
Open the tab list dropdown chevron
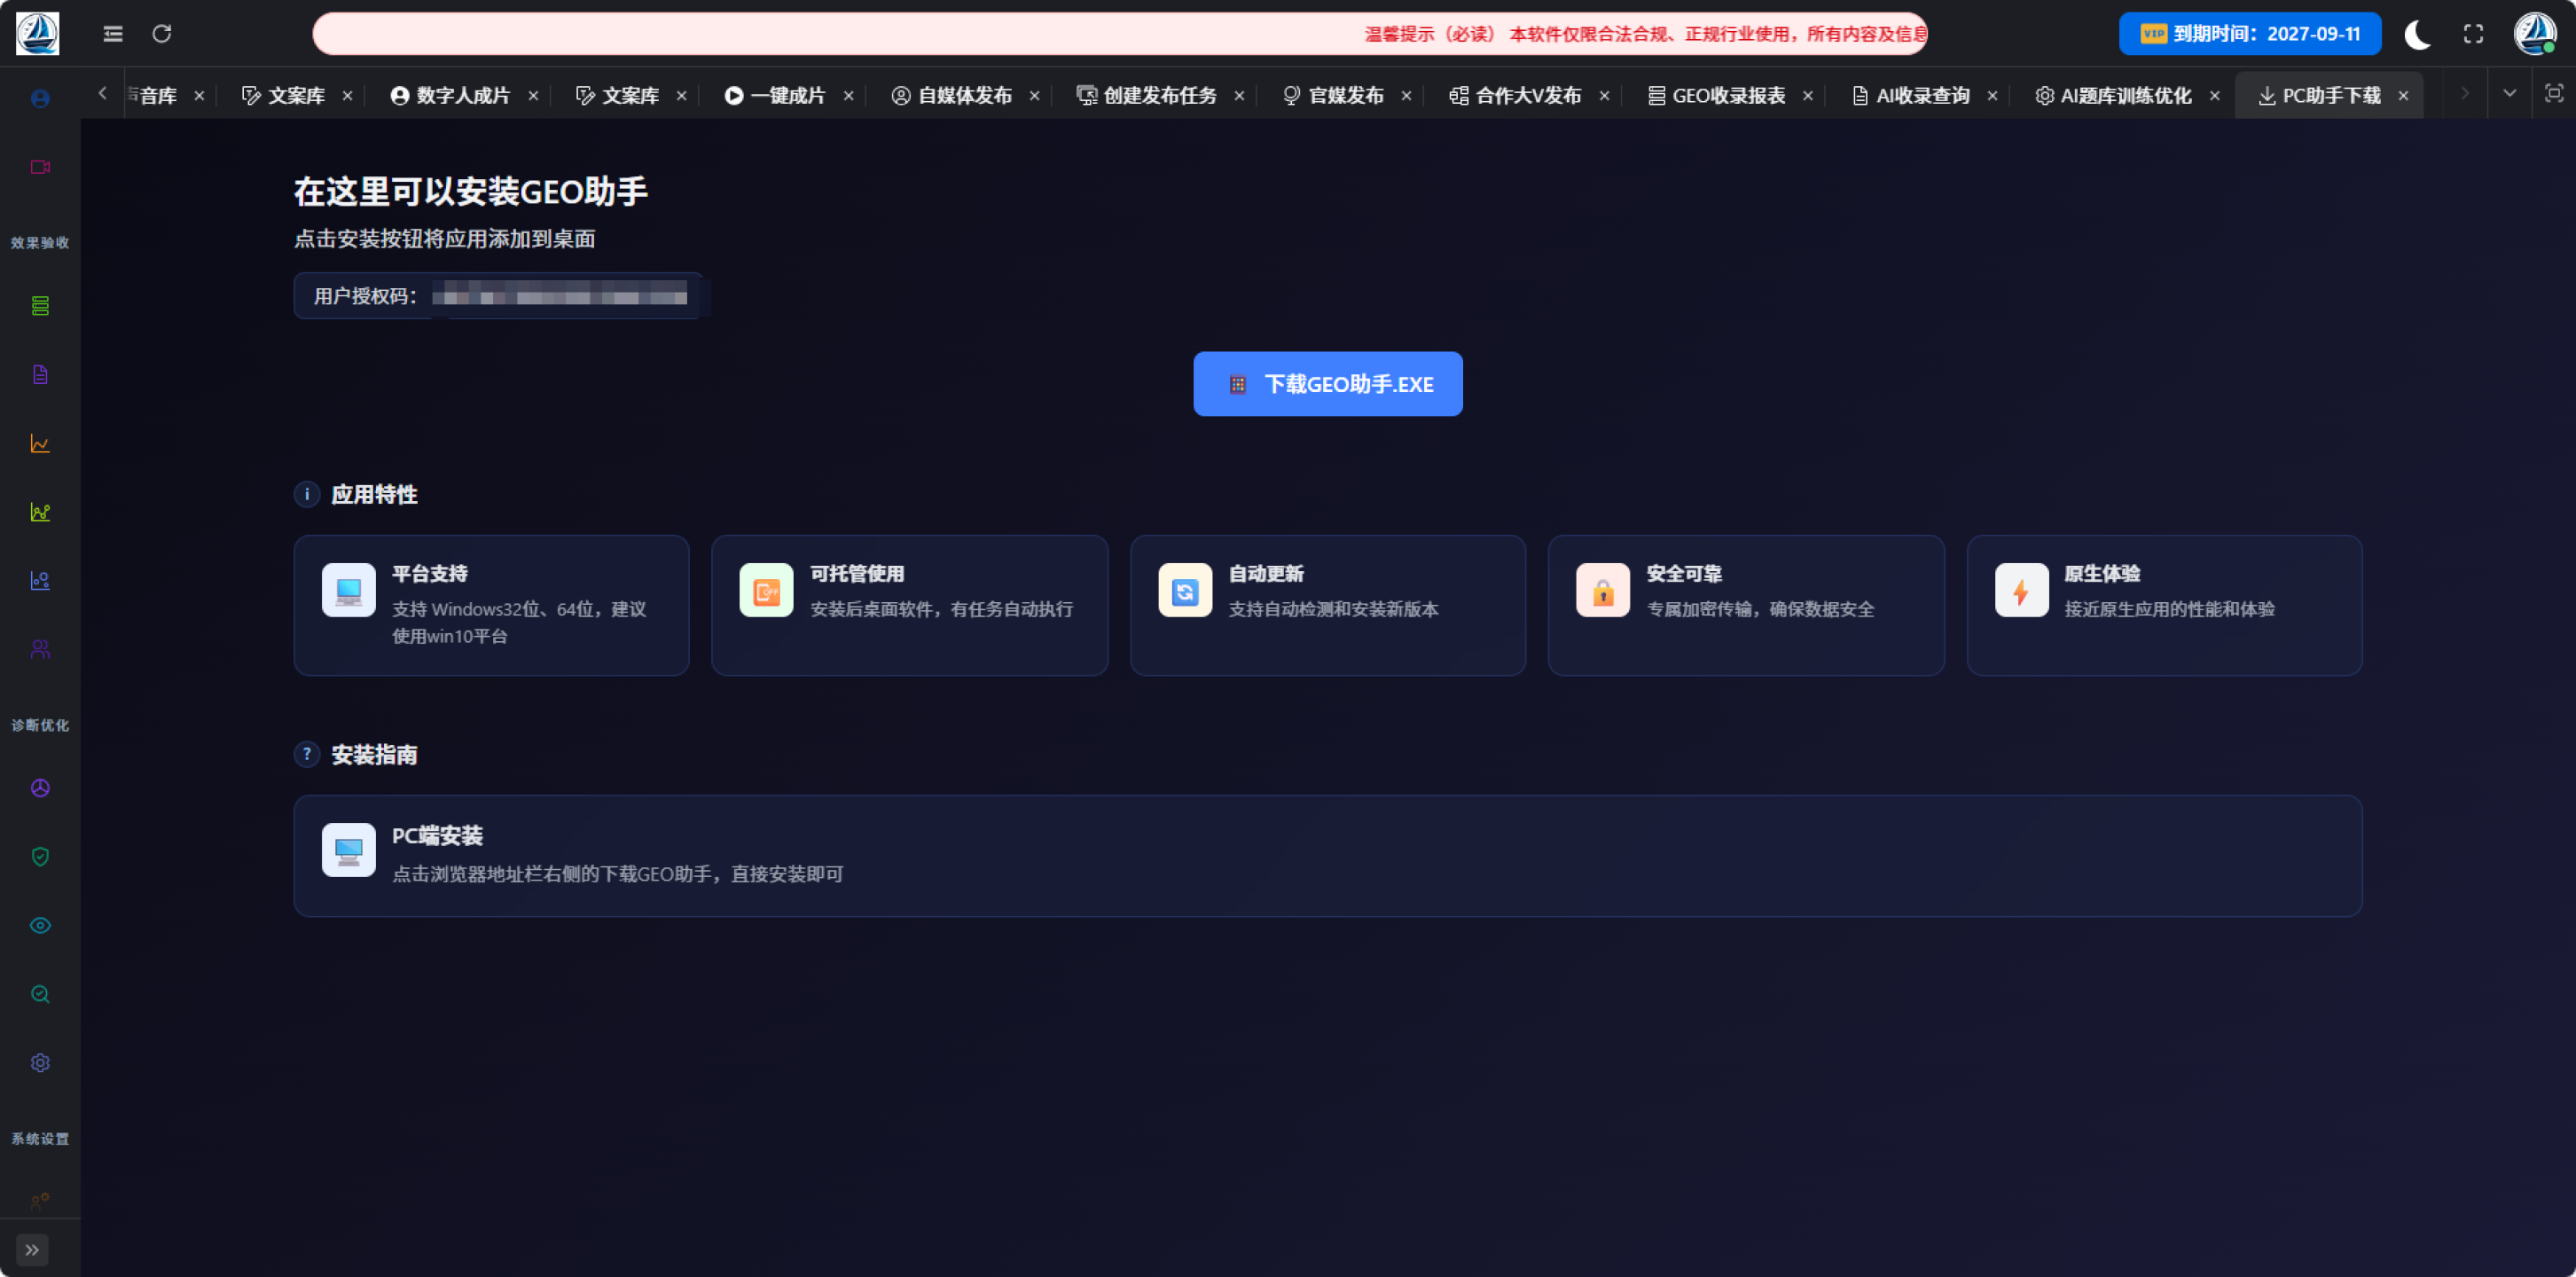pos(2509,93)
